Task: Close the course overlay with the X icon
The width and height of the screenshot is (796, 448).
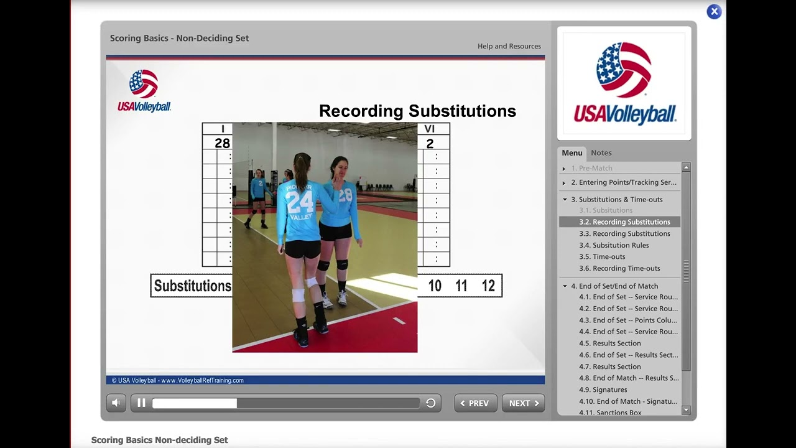Action: coord(714,11)
